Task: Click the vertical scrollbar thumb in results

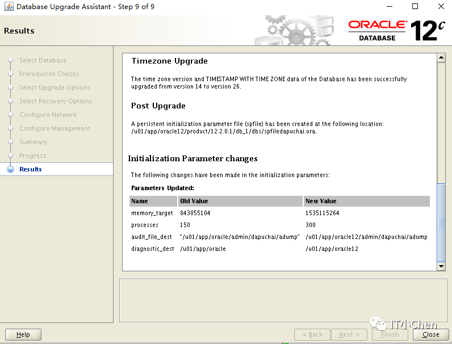Action: [441, 223]
